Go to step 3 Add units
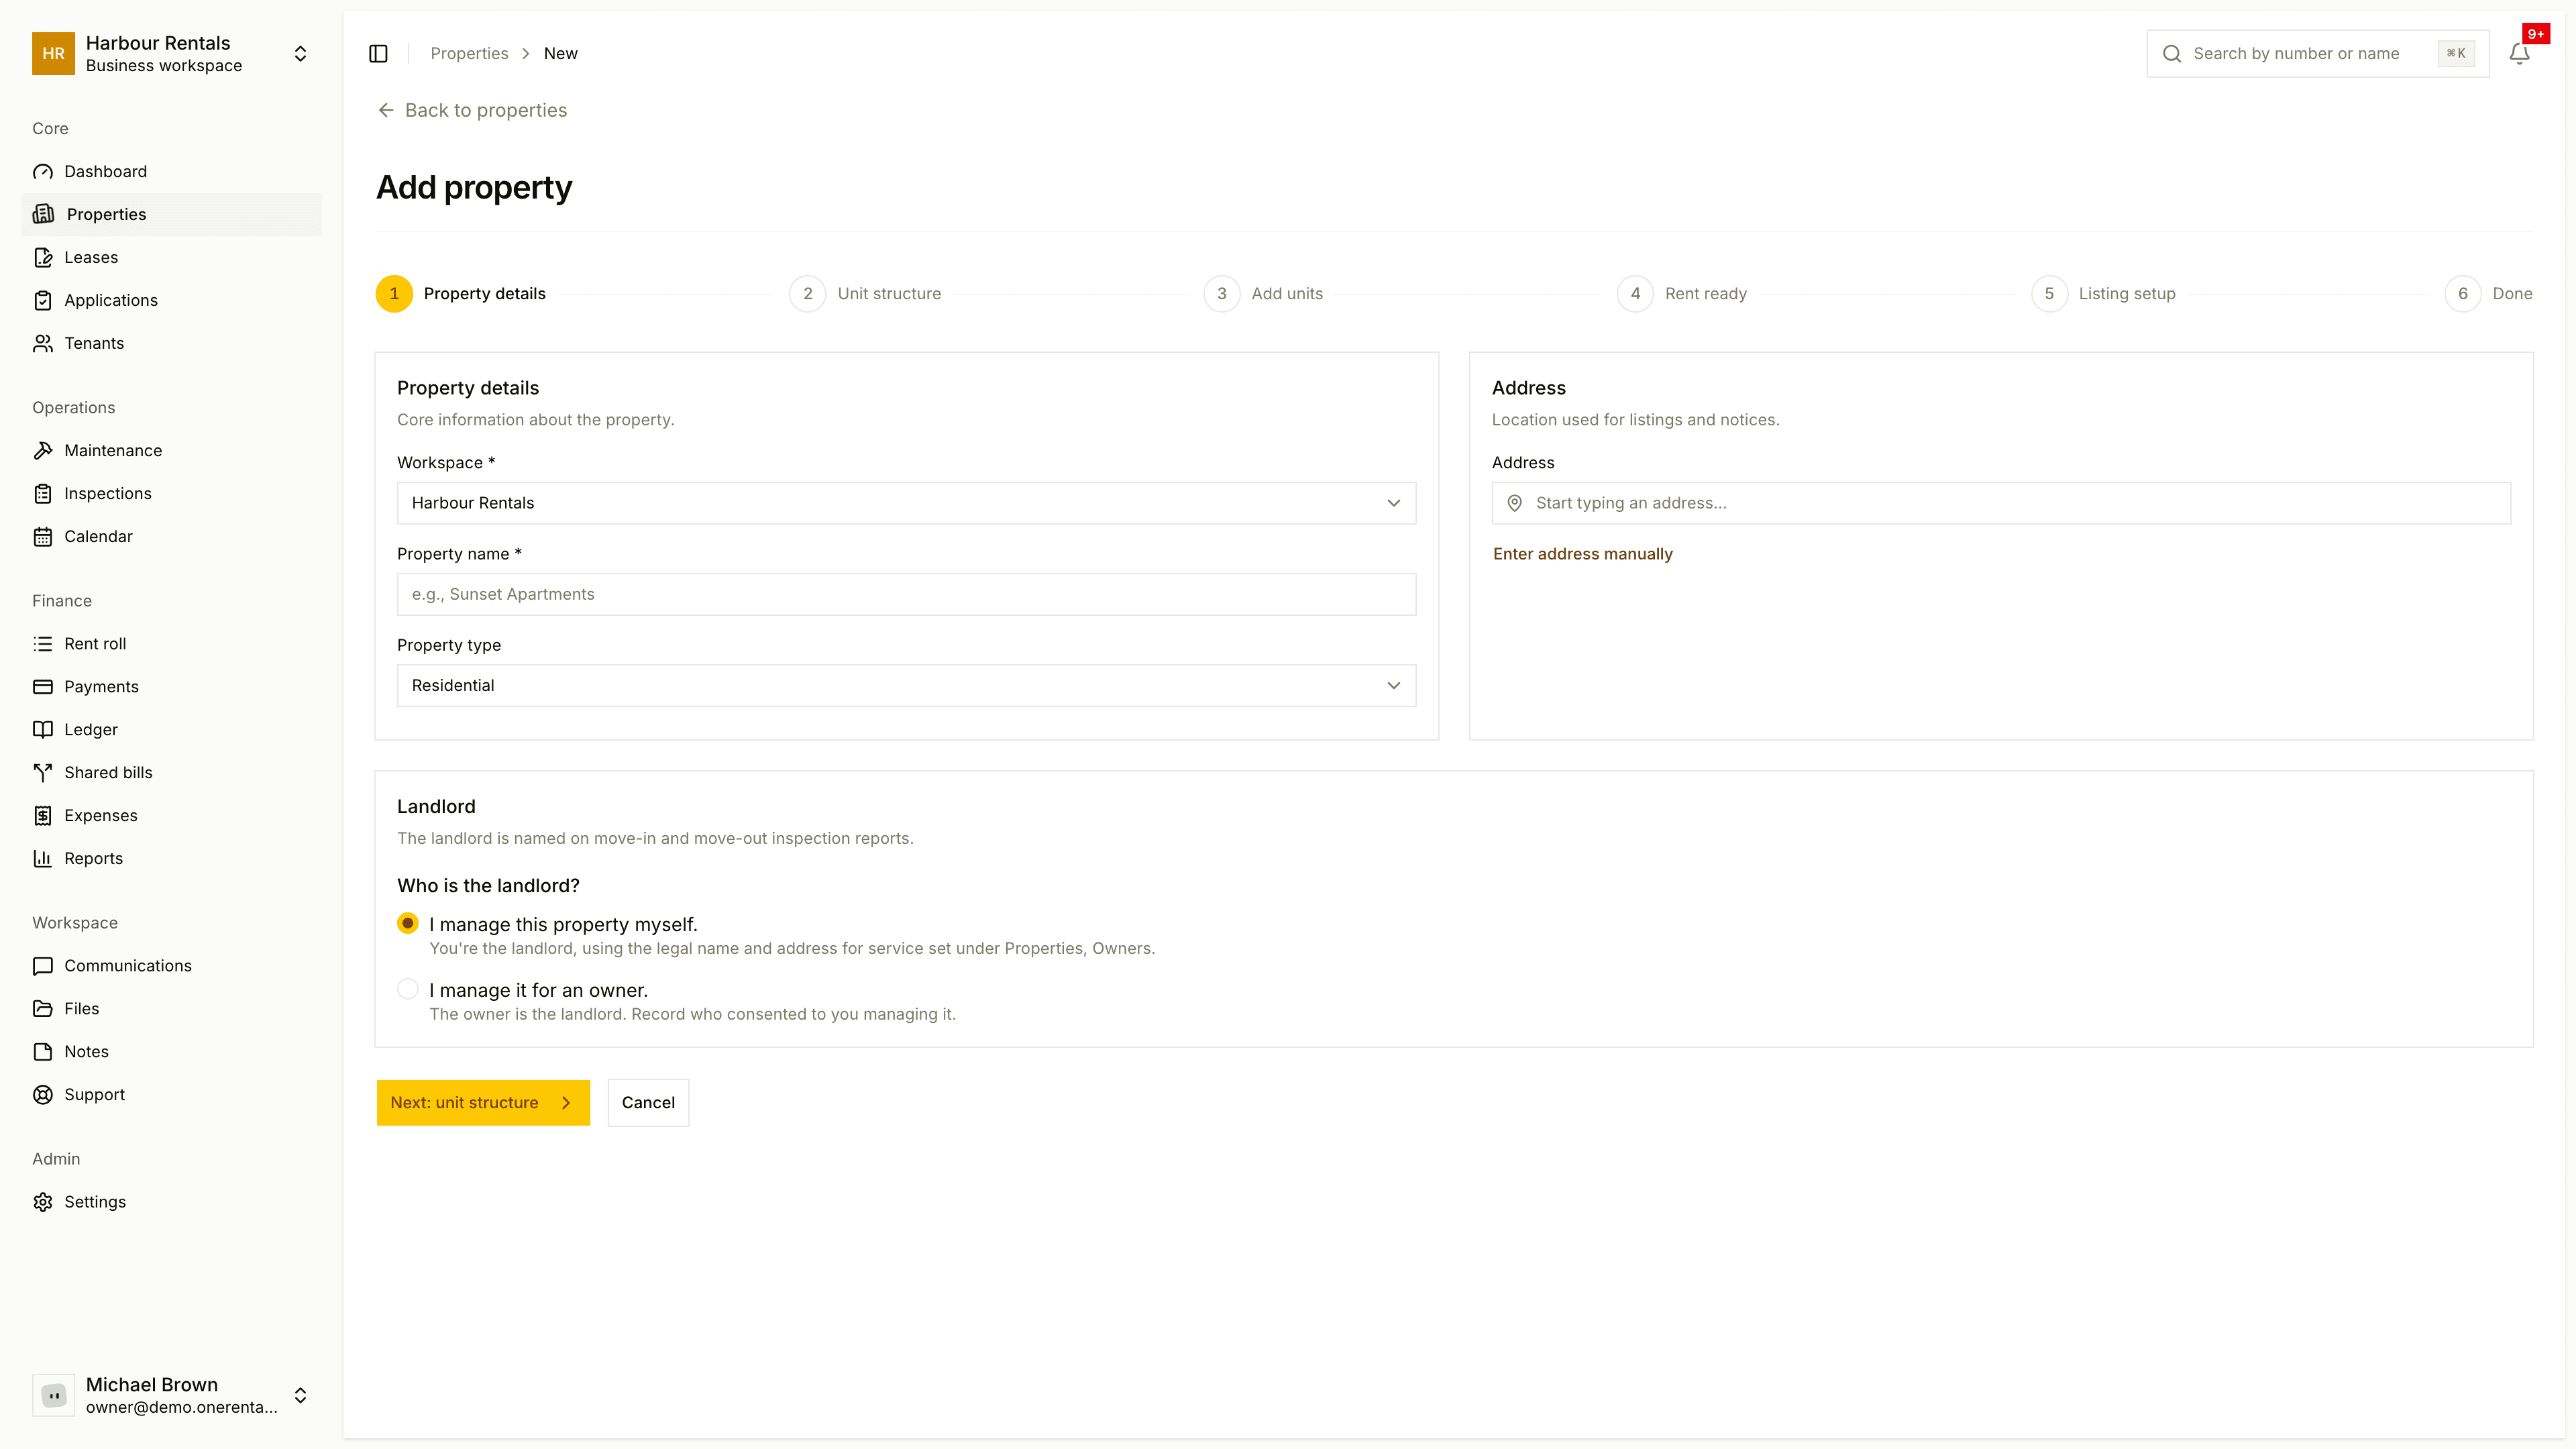The image size is (2576, 1449). pyautogui.click(x=1263, y=294)
